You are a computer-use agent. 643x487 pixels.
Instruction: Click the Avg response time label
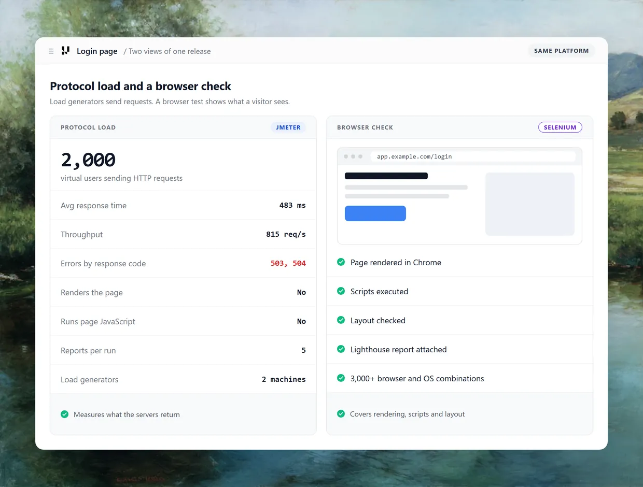tap(93, 206)
